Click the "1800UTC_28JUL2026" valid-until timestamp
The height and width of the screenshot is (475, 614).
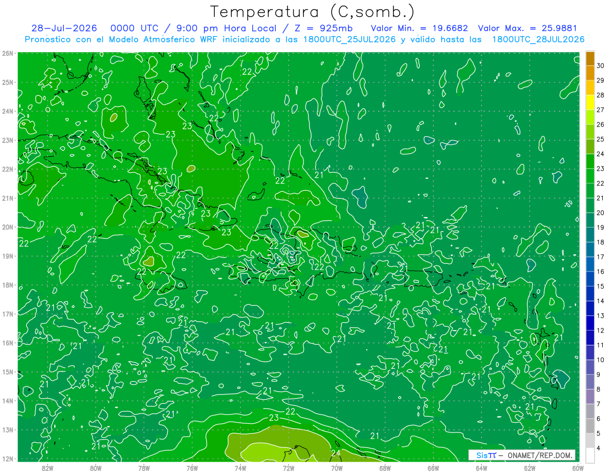[x=538, y=39]
